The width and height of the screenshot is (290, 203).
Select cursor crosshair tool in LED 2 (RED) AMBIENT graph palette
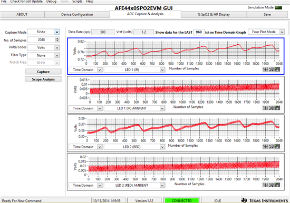(x=265, y=185)
